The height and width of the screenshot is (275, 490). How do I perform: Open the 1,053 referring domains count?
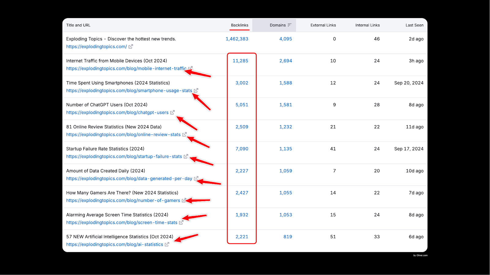tap(286, 215)
